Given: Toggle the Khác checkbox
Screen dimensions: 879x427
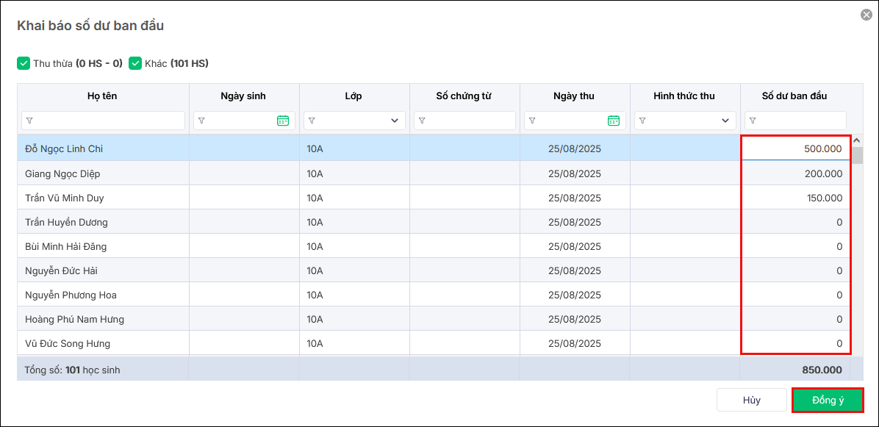Looking at the screenshot, I should pos(135,63).
